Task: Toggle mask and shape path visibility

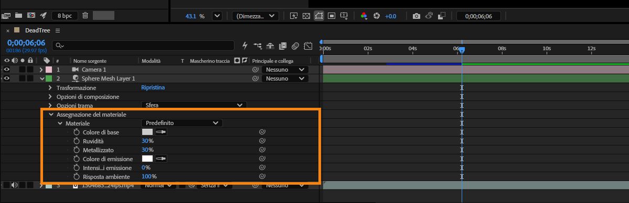Action: (x=319, y=16)
